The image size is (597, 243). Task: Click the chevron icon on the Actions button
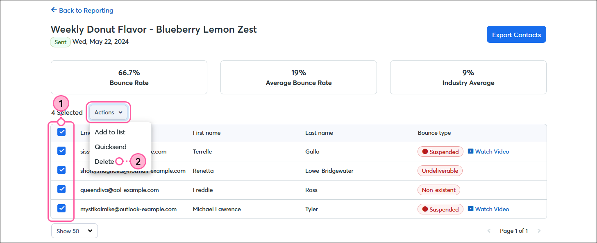[x=120, y=112]
